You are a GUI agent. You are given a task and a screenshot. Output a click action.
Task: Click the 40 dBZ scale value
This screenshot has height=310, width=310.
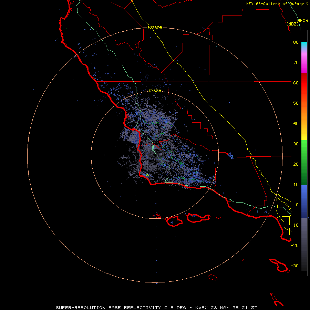point(296,123)
